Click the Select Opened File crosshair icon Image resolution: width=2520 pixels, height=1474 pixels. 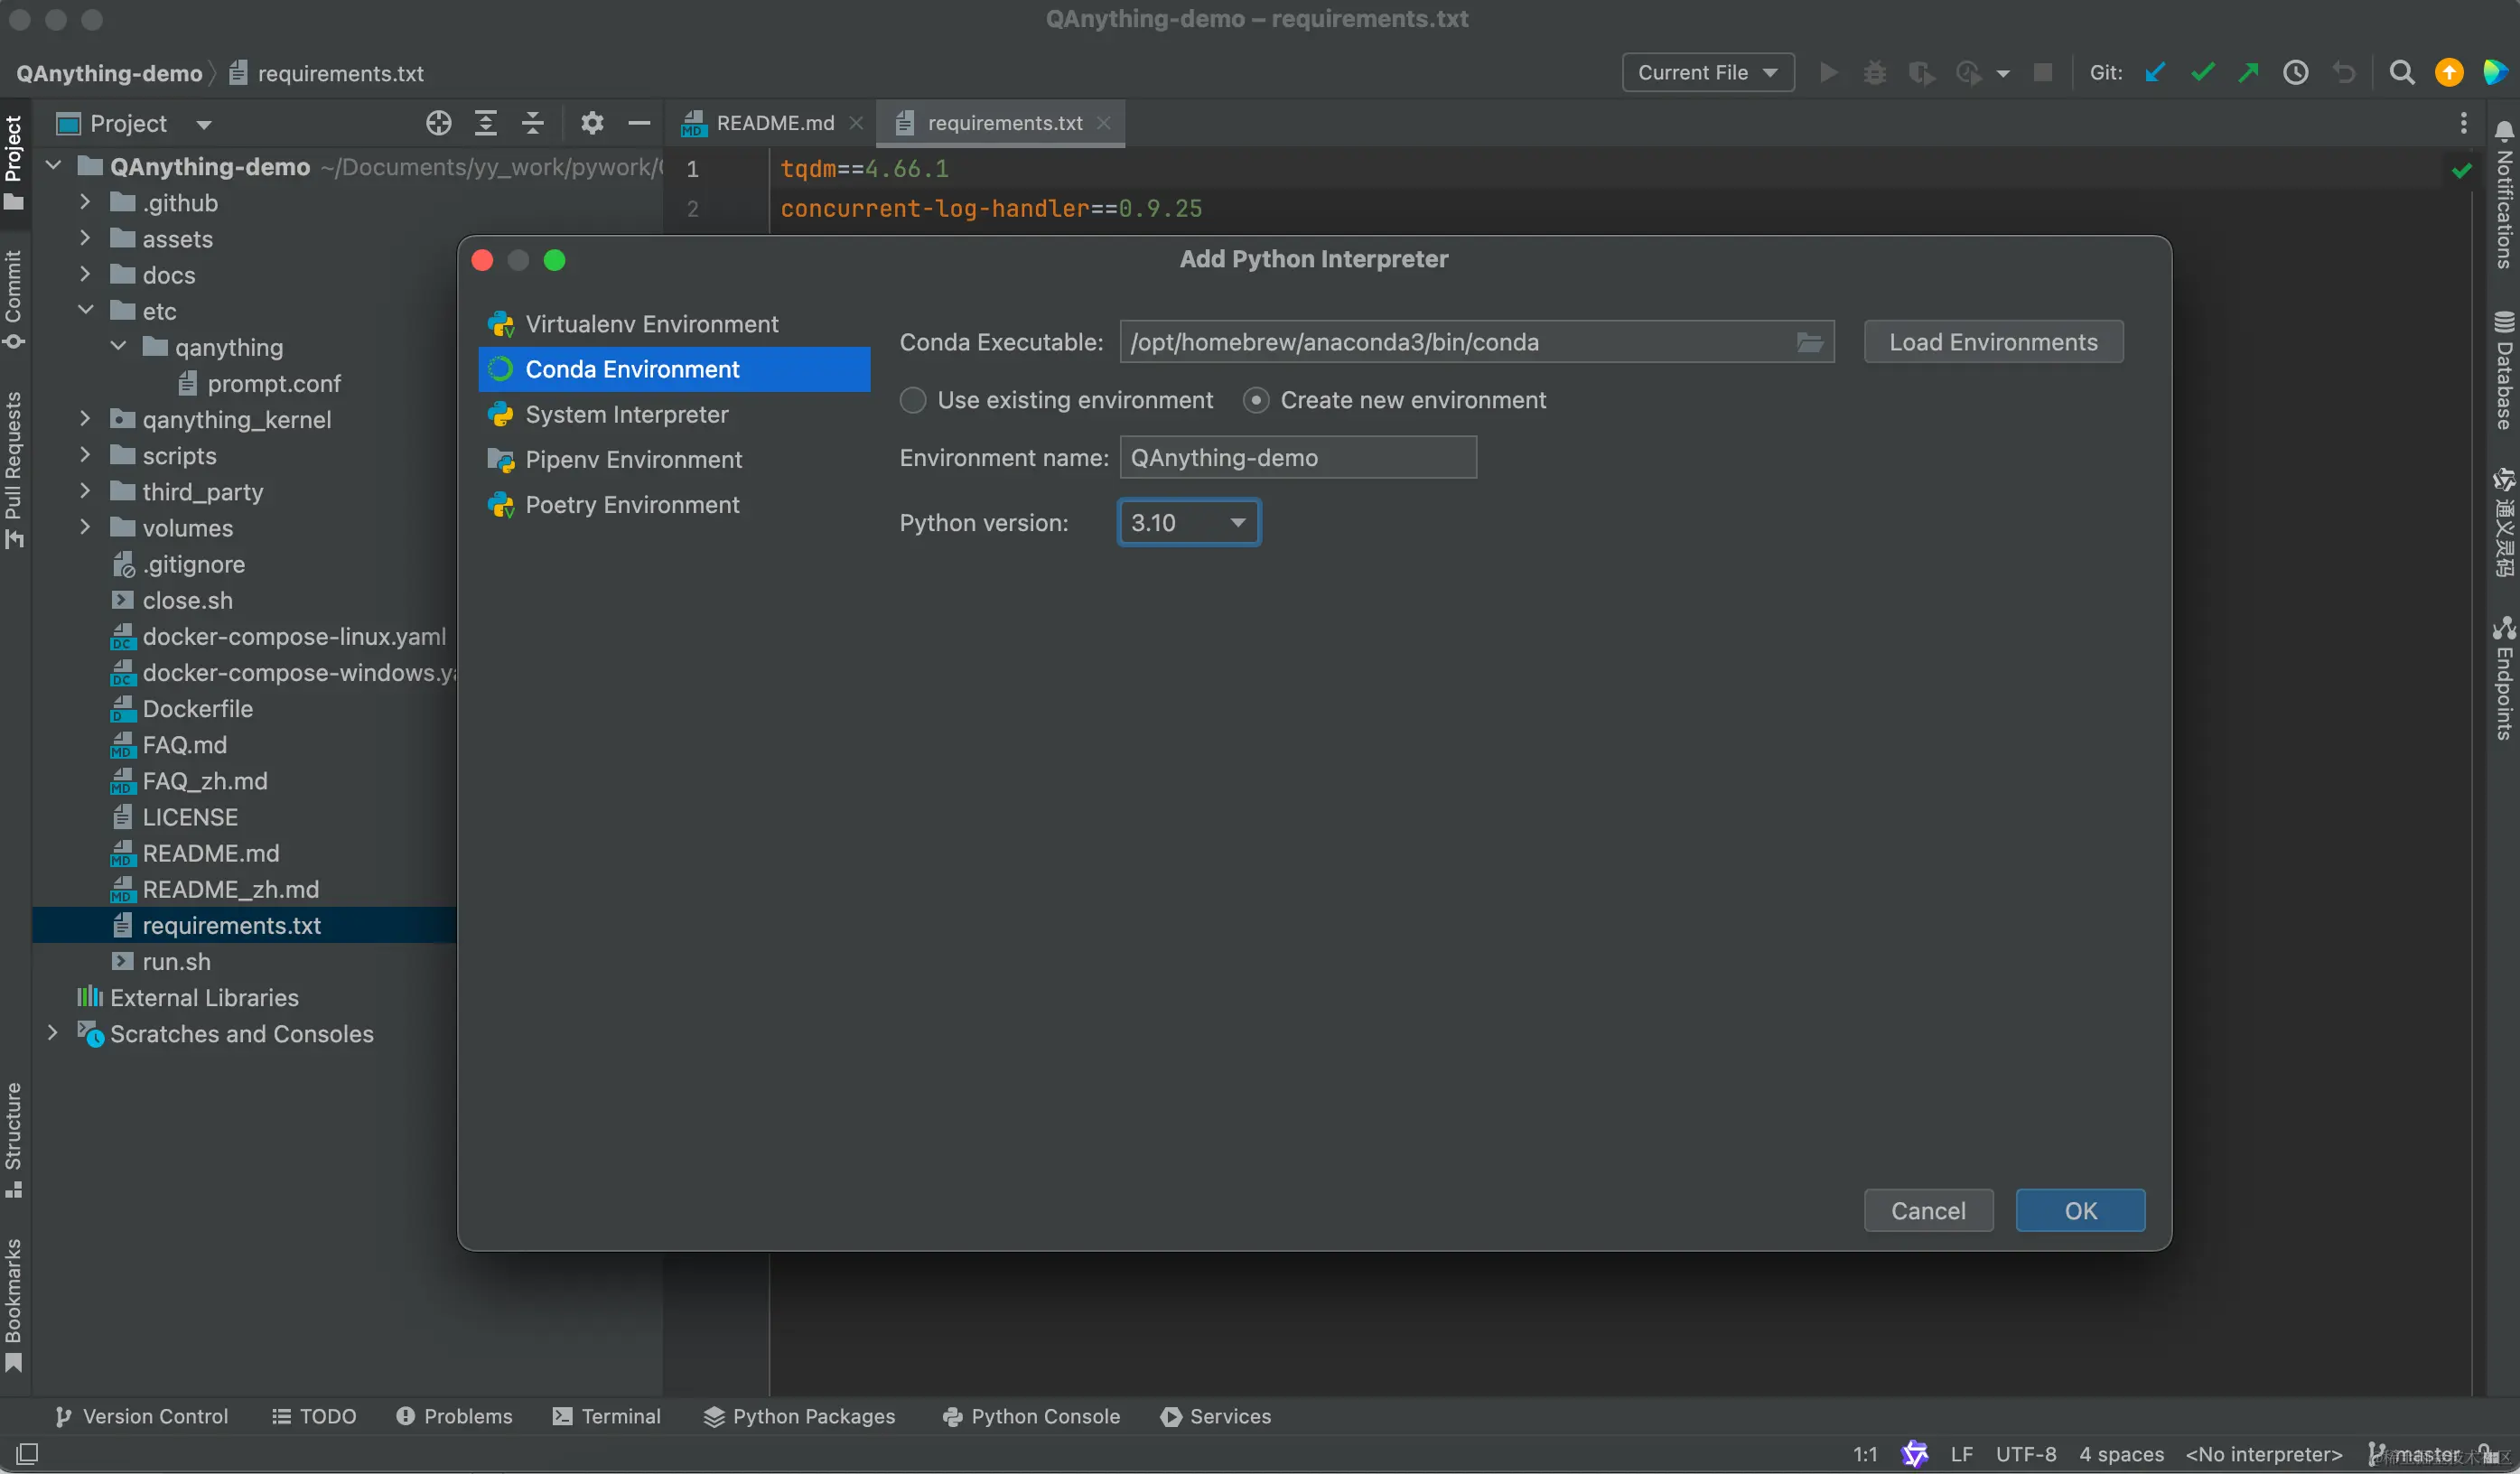tap(438, 123)
